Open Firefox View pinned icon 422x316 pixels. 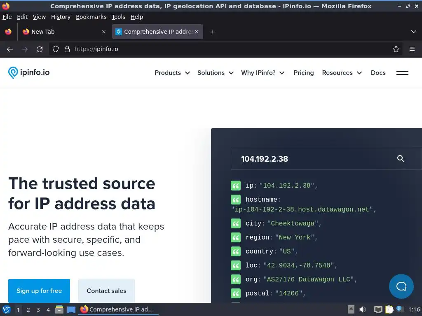pos(8,32)
